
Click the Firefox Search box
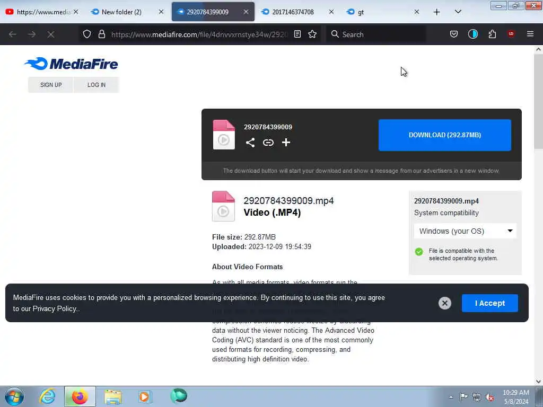point(376,34)
